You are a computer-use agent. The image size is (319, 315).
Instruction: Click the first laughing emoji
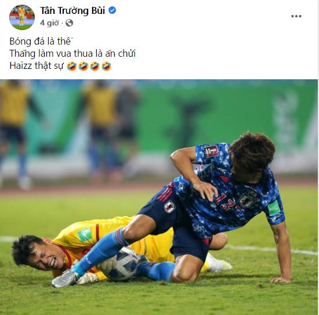tap(72, 66)
